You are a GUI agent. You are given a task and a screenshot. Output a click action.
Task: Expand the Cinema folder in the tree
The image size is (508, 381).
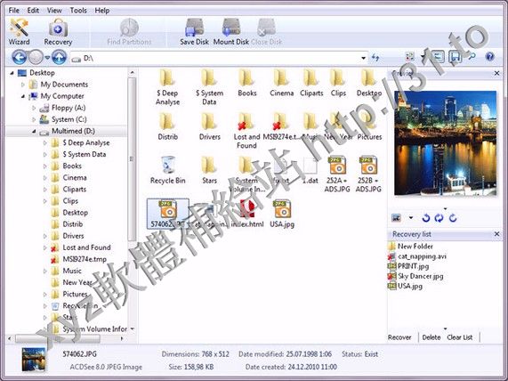click(45, 178)
